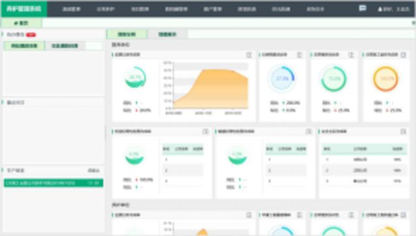The image size is (416, 236).
Task: Switch to the second tab above the dashboard
Action: point(168,34)
